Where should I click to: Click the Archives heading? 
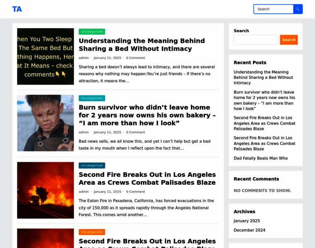point(244,212)
